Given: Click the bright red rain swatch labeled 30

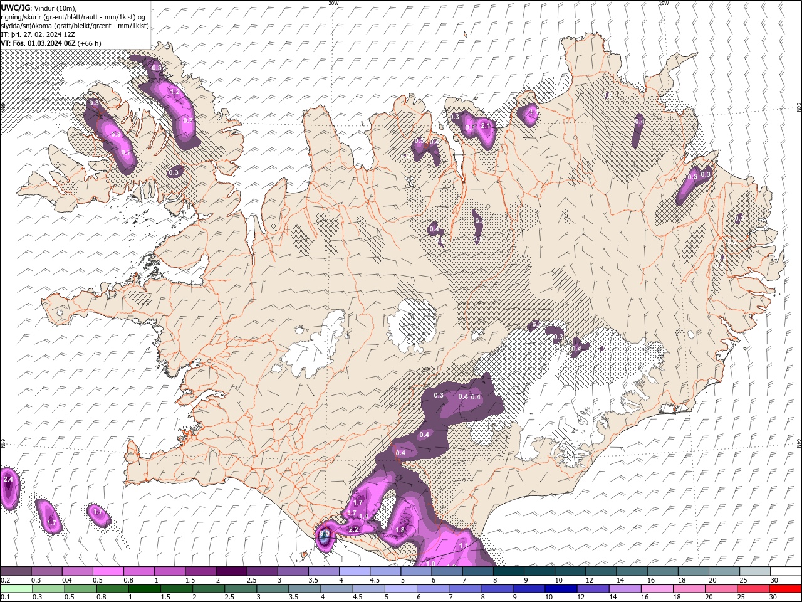Looking at the screenshot, I should tap(785, 589).
